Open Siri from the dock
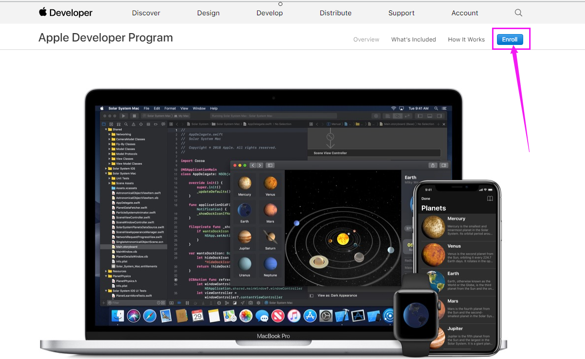Screen dimensions: 585x359 click(134, 316)
